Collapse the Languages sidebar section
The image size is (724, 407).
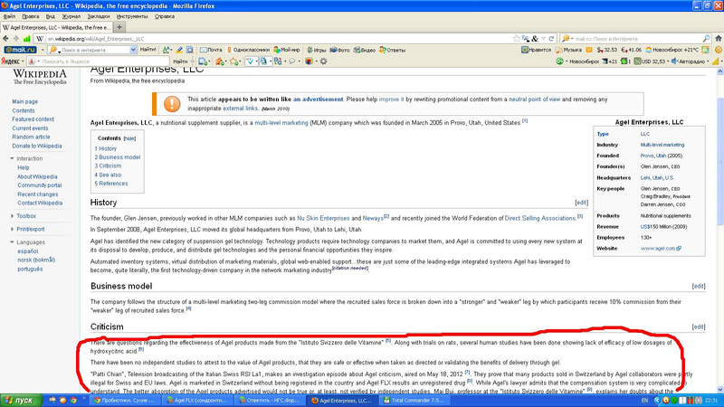click(x=13, y=242)
